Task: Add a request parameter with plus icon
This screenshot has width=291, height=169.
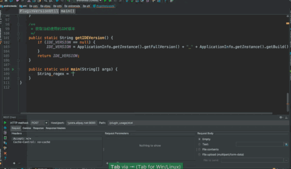Action: point(107,163)
